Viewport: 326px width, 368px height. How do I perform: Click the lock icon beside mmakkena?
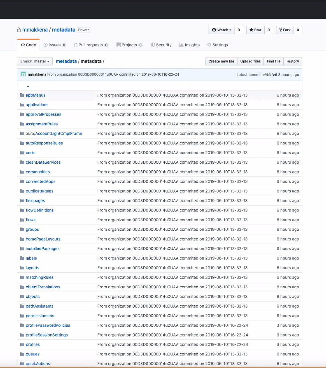coord(19,30)
